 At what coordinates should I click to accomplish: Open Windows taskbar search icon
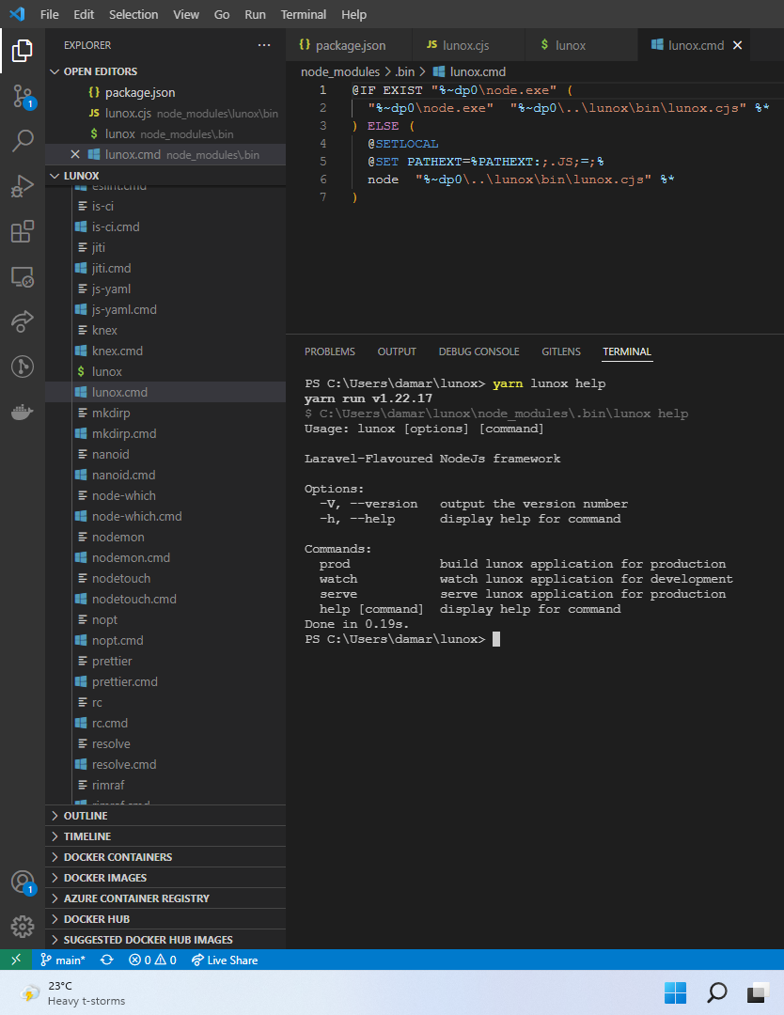(716, 992)
